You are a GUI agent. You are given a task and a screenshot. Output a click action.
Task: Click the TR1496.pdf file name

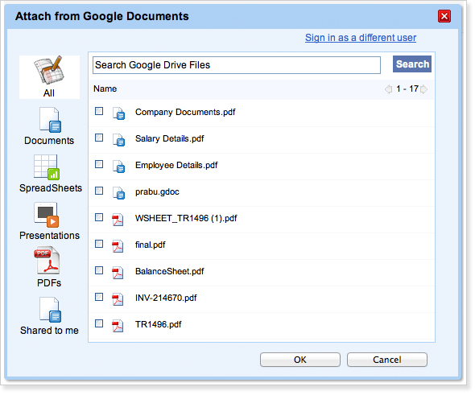coord(158,324)
